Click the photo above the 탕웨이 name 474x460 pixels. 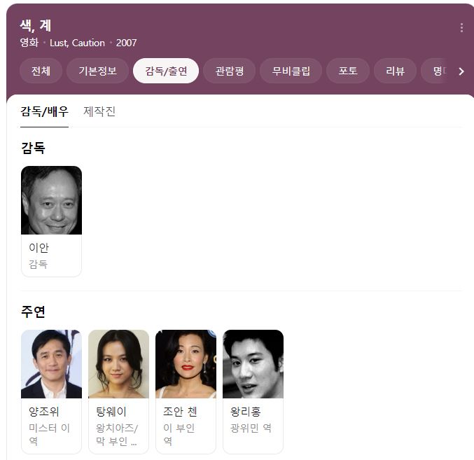tap(118, 364)
